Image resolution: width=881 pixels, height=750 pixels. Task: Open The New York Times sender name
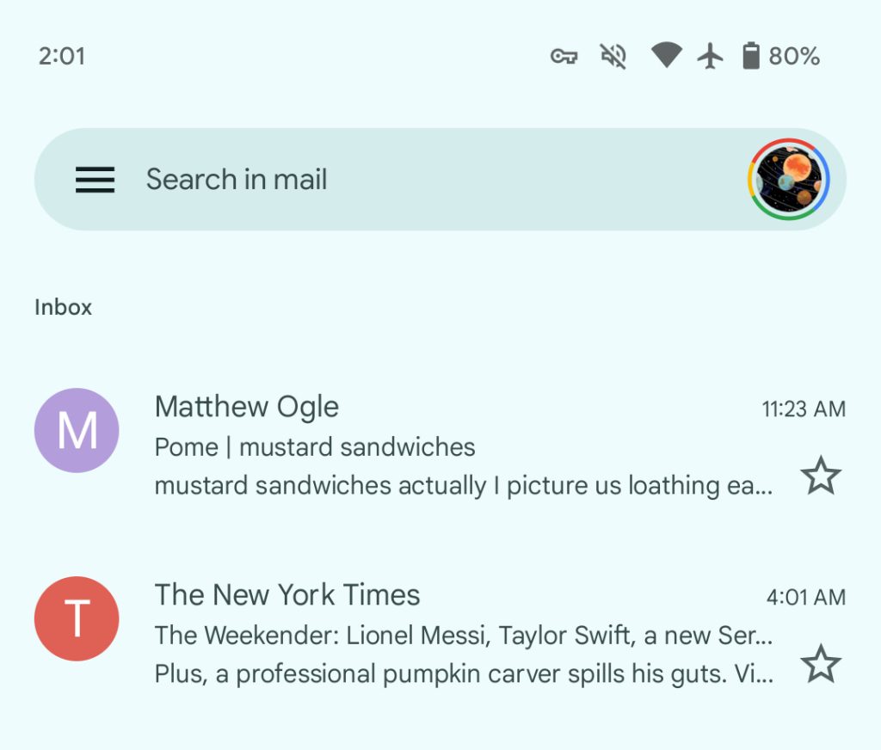click(x=287, y=595)
